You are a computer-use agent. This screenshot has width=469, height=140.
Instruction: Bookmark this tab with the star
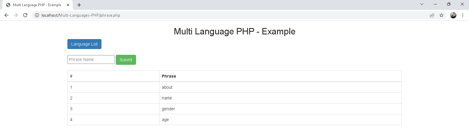tap(441, 15)
